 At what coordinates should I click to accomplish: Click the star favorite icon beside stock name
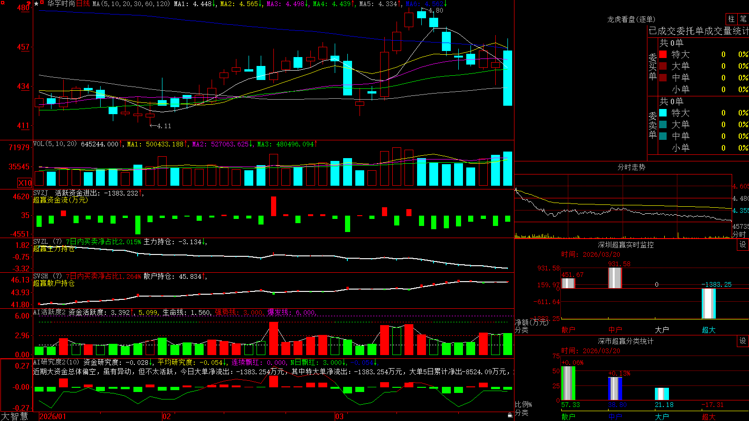pos(37,4)
